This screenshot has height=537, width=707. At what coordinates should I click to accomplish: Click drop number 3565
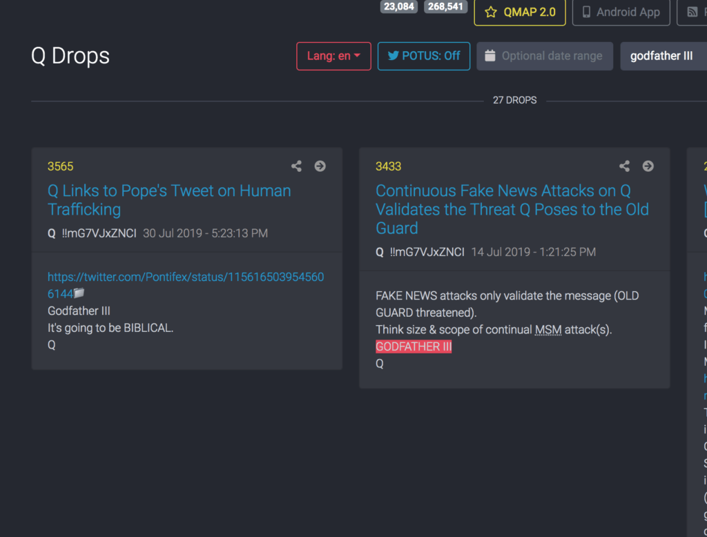(x=60, y=166)
